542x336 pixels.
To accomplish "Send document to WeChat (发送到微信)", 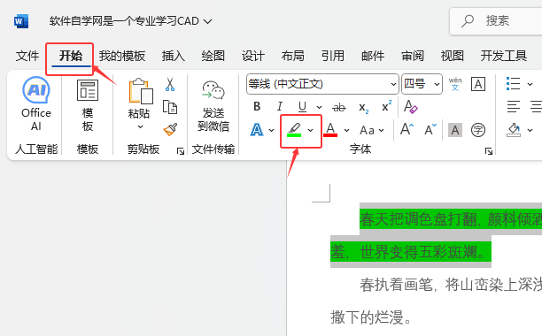I will pos(213,105).
